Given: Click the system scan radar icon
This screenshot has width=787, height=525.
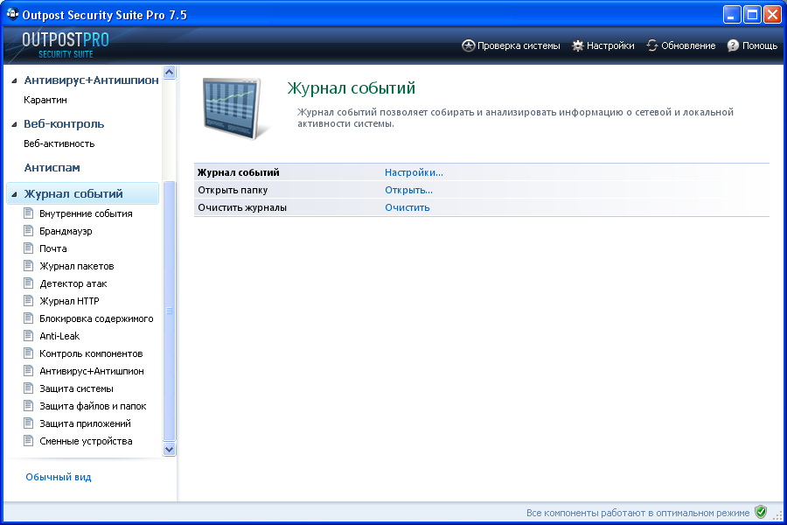Looking at the screenshot, I should [x=469, y=45].
